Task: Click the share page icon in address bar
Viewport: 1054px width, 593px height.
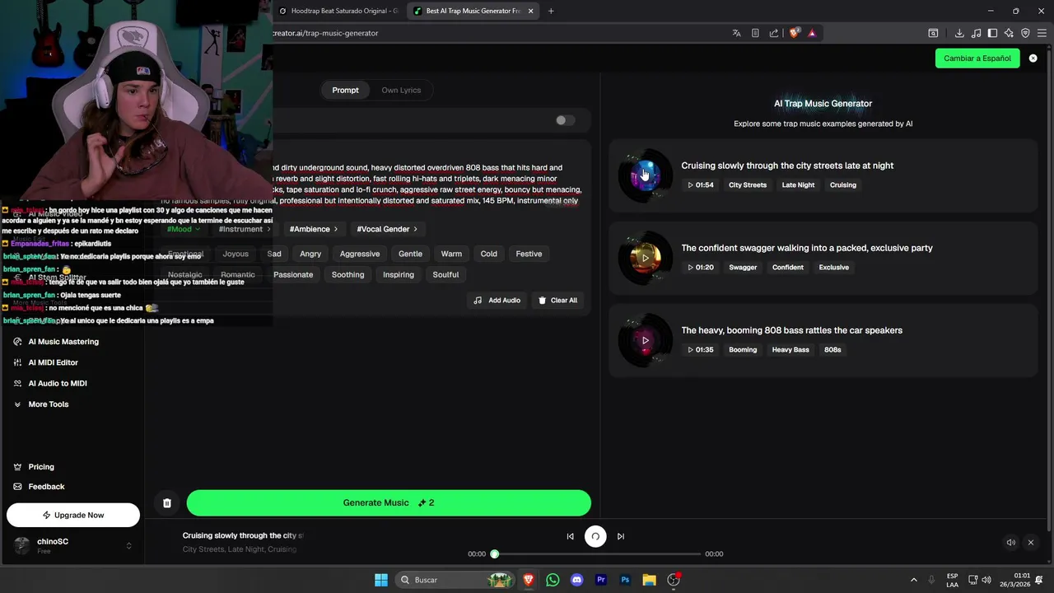Action: click(x=774, y=33)
